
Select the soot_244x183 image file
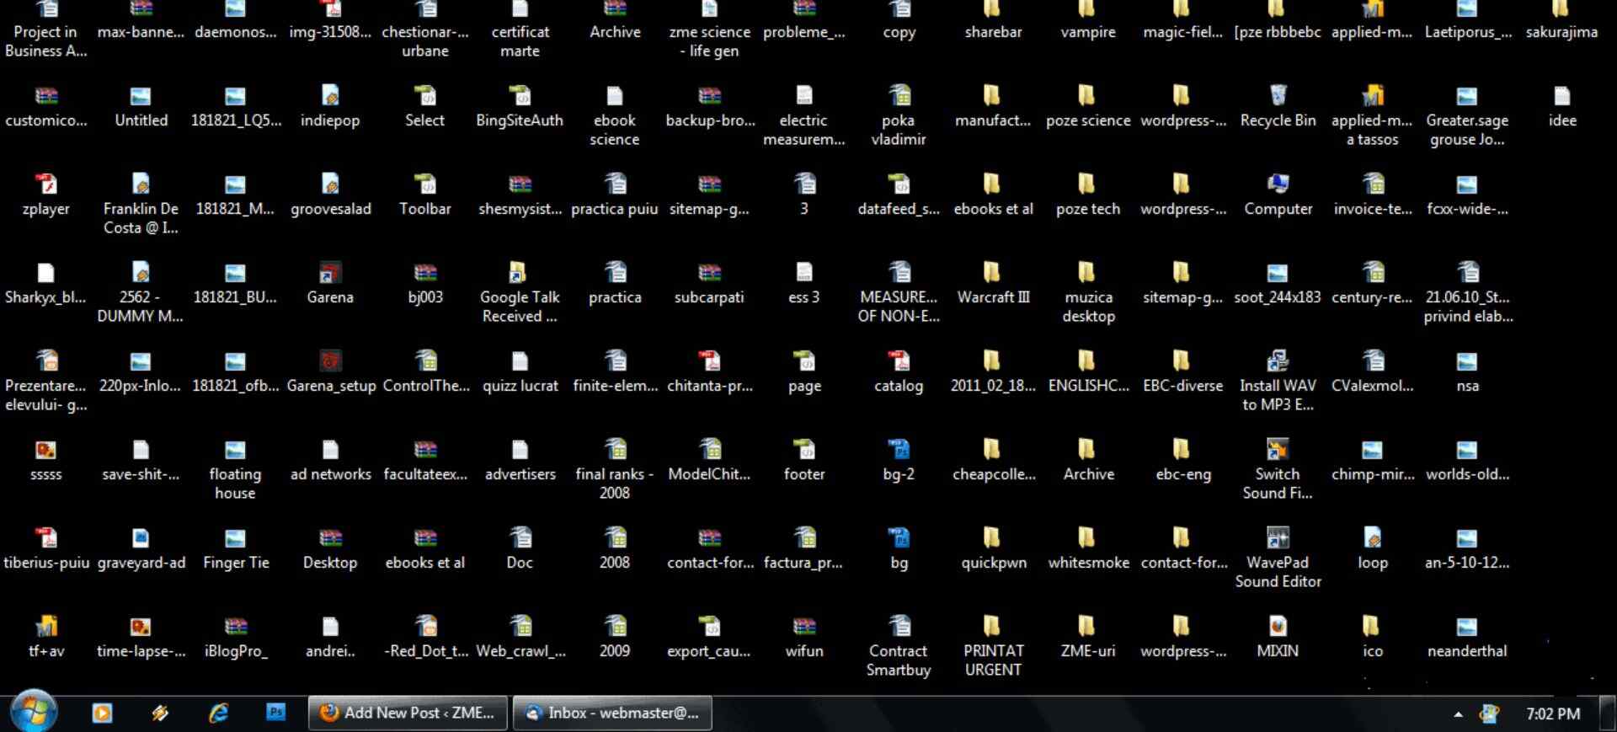(x=1278, y=283)
